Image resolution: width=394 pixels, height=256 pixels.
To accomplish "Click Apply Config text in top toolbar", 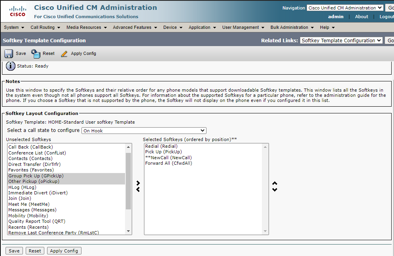I will pyautogui.click(x=83, y=53).
